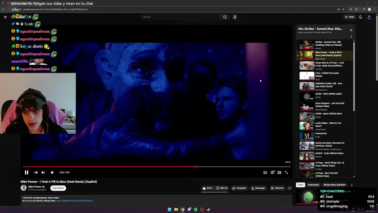Skip to the previous video in player
The width and height of the screenshot is (378, 213).
point(36,172)
